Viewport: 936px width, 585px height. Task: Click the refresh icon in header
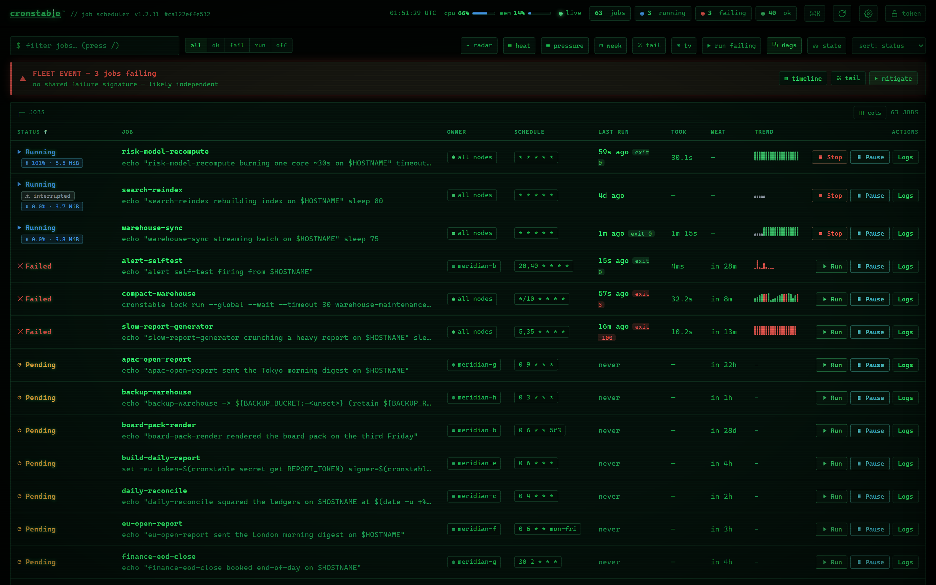pos(842,14)
